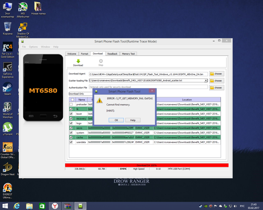Click the Authentication File input field

pyautogui.click(x=148, y=87)
